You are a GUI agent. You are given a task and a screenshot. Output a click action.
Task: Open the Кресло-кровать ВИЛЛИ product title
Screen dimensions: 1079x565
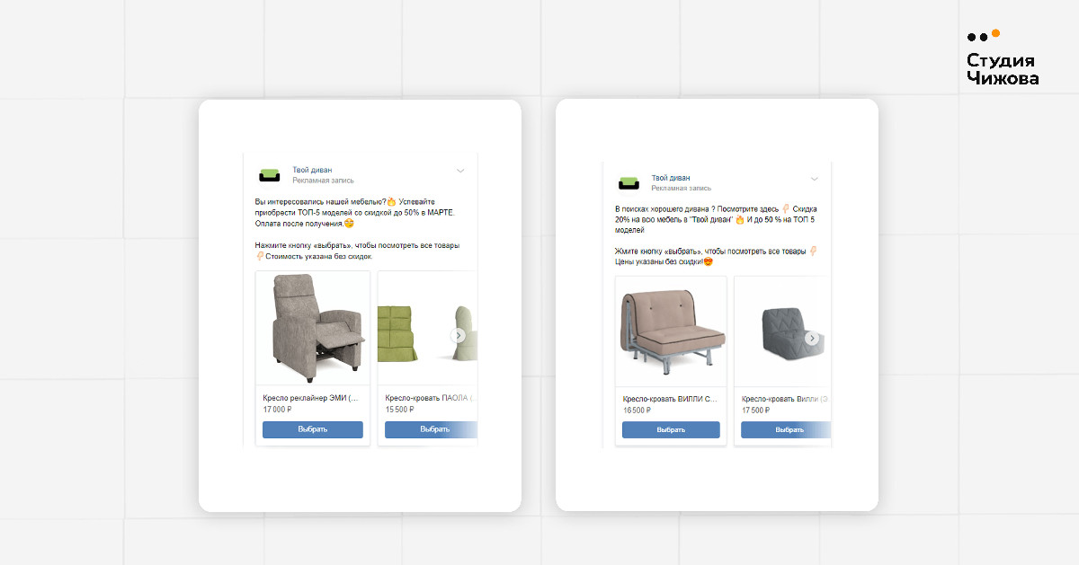coord(671,399)
